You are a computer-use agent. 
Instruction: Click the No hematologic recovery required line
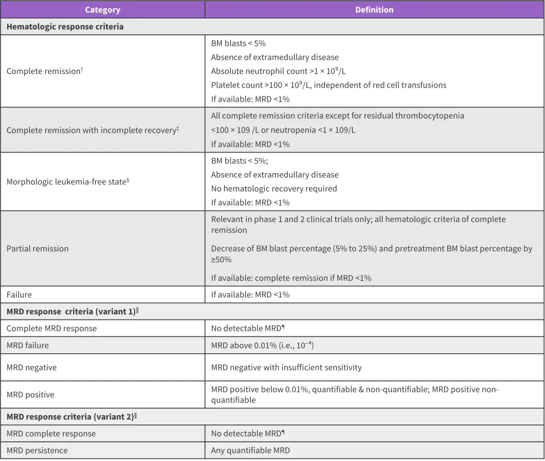coord(274,189)
